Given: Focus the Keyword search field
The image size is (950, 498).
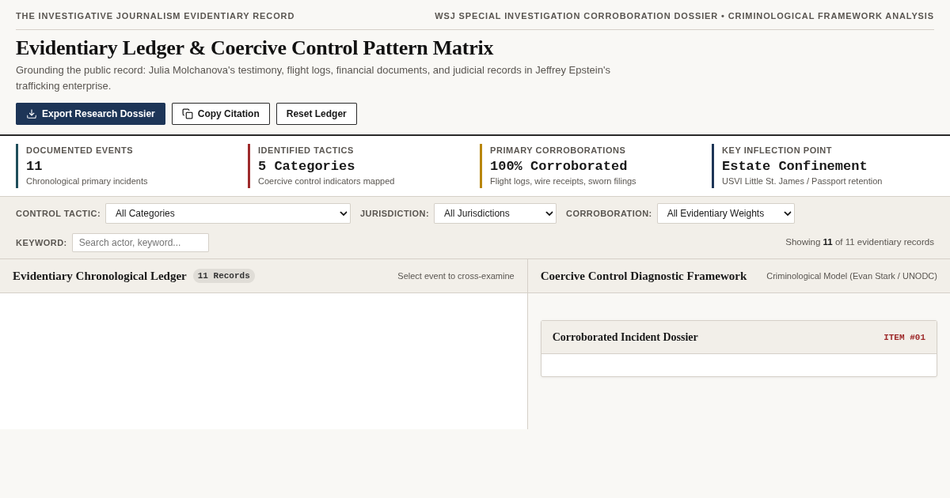Looking at the screenshot, I should (140, 243).
